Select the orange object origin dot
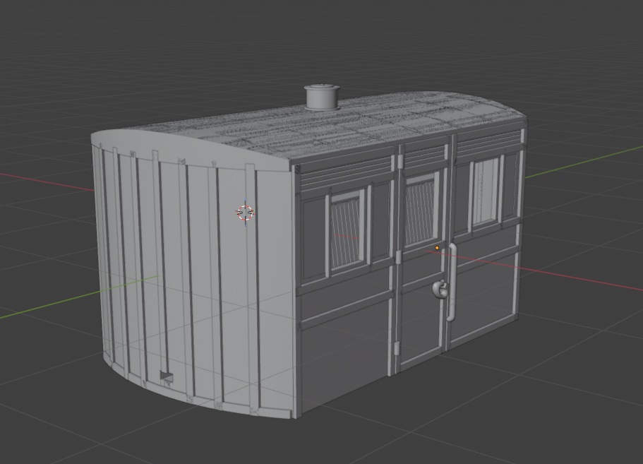This screenshot has height=464, width=643. (x=437, y=248)
